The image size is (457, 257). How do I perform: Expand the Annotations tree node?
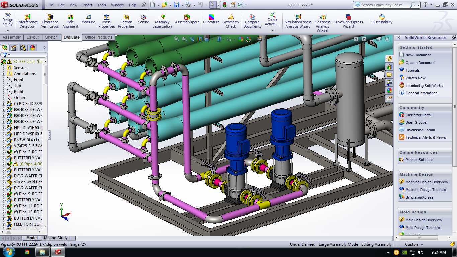click(4, 74)
